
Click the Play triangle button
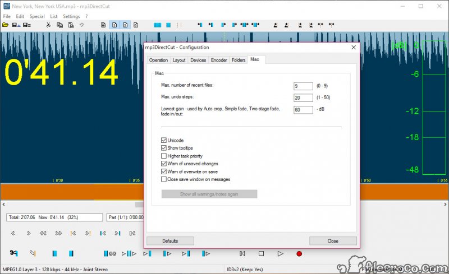280,254
